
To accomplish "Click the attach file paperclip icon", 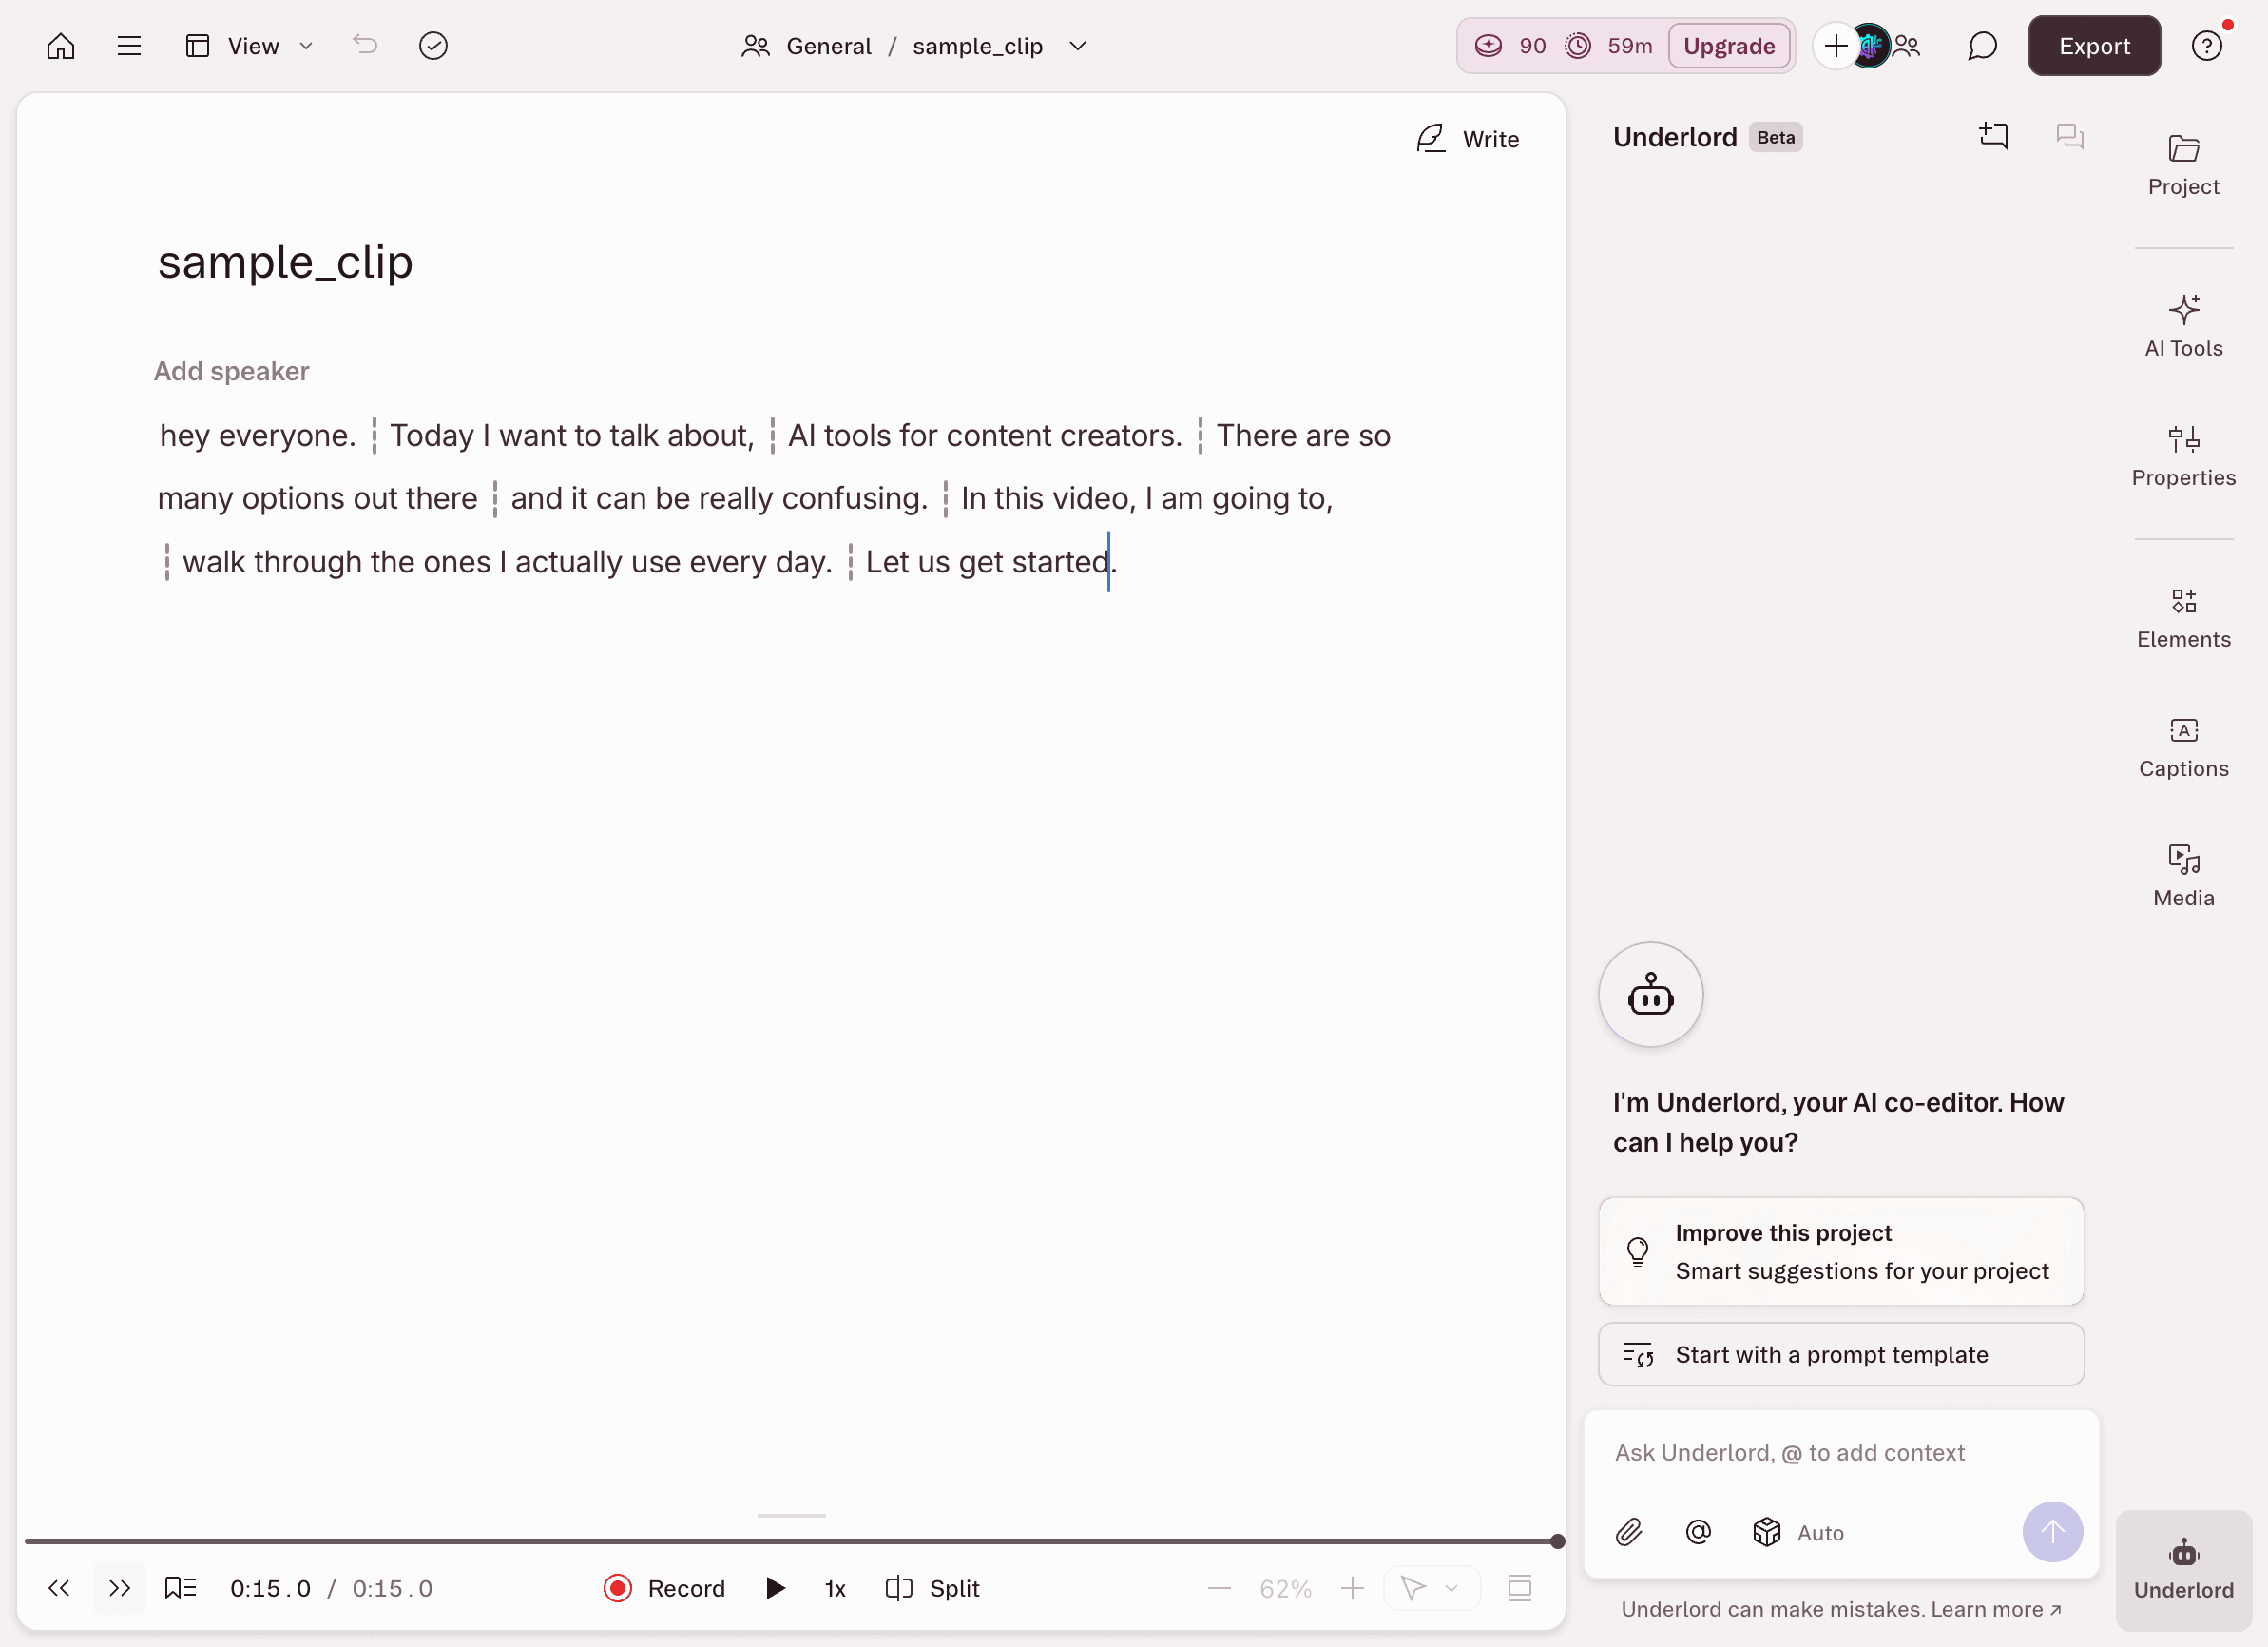I will [1628, 1532].
